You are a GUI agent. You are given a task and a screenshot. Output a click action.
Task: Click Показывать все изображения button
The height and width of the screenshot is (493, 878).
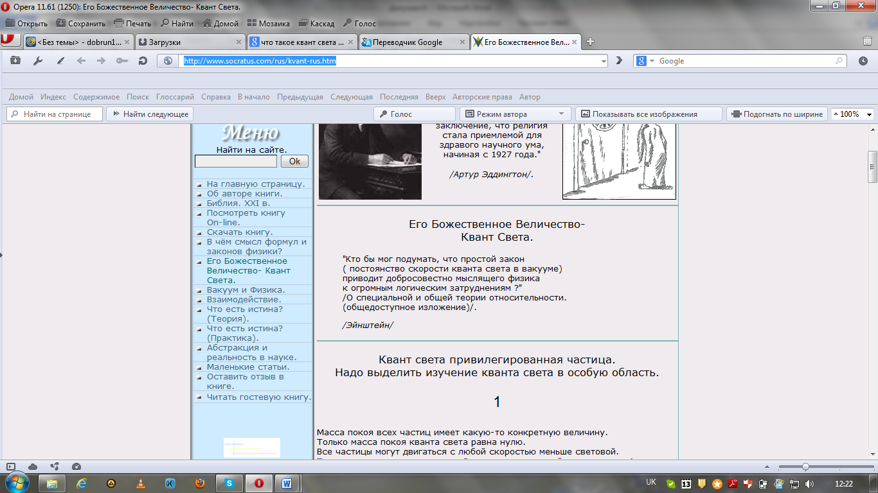pos(649,114)
